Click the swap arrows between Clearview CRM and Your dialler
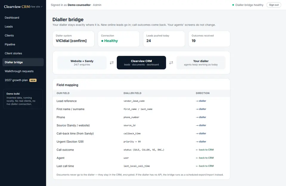 point(171,63)
